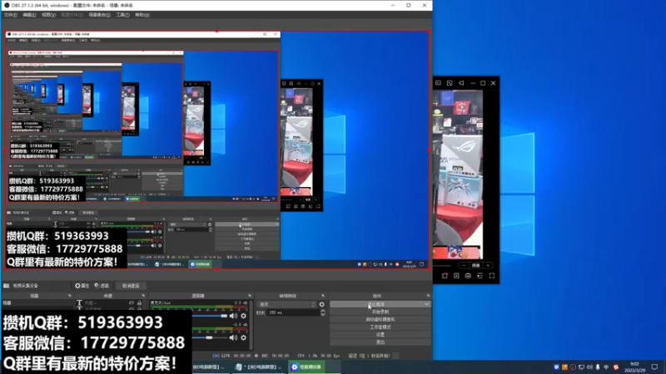
Task: Pop out the 混音器 dock panel
Action: coord(250,296)
